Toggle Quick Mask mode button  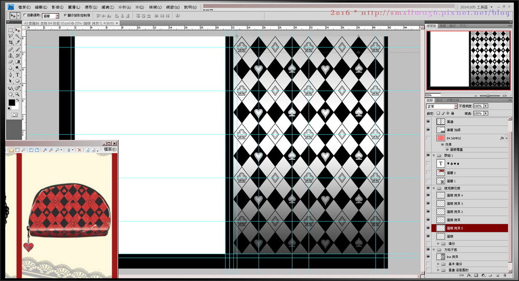pyautogui.click(x=14, y=114)
